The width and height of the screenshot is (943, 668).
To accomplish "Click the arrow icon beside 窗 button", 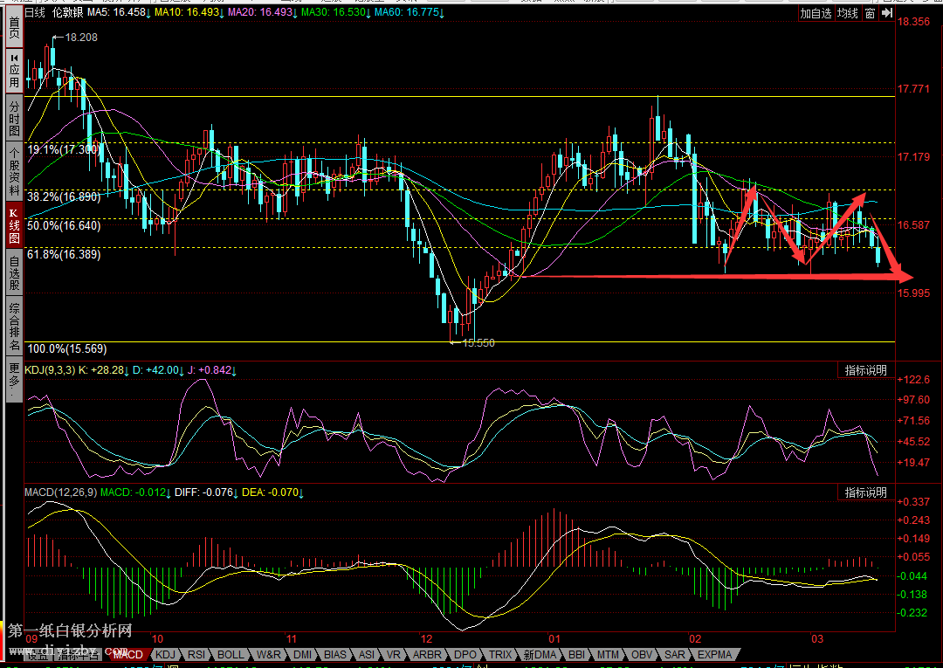I will 888,13.
